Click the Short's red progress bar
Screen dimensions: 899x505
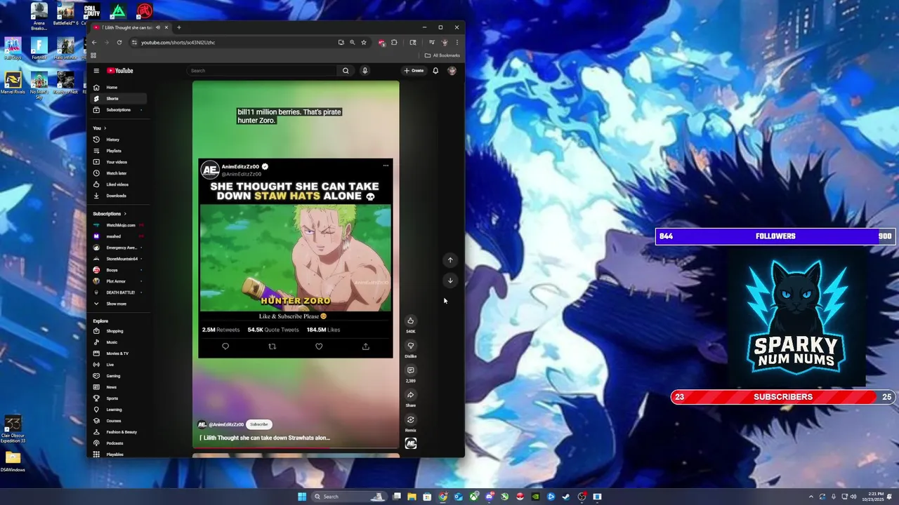click(x=296, y=447)
